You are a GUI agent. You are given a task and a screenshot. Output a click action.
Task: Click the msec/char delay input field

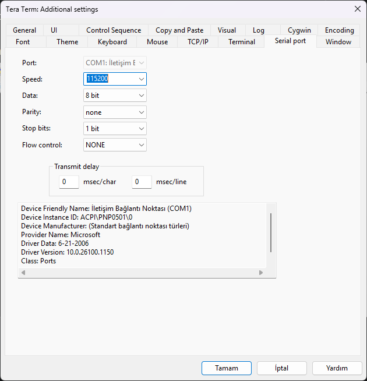pyautogui.click(x=69, y=182)
